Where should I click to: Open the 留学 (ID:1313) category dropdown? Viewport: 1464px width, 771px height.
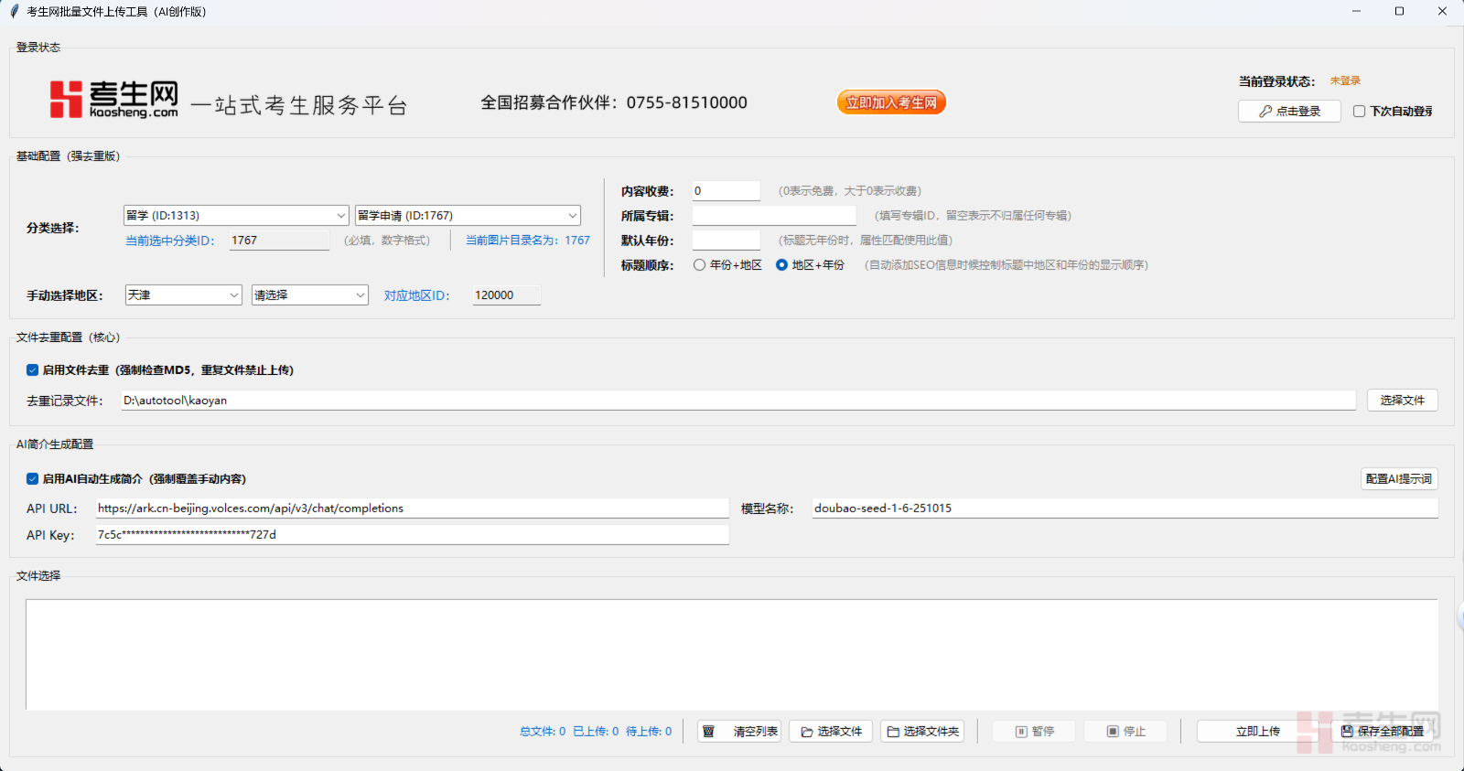click(x=236, y=216)
